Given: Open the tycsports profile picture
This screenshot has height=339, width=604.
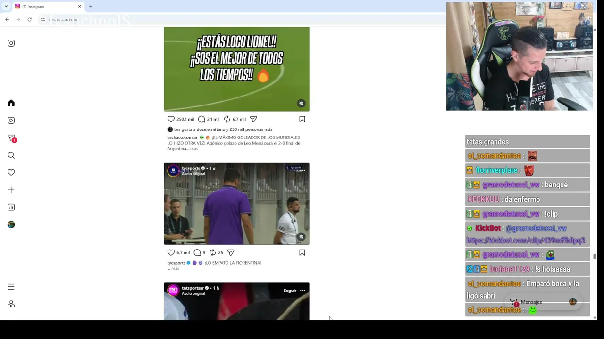Looking at the screenshot, I should pos(173,170).
